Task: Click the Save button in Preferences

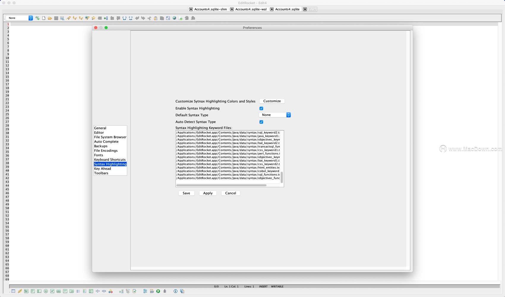Action: (x=186, y=193)
